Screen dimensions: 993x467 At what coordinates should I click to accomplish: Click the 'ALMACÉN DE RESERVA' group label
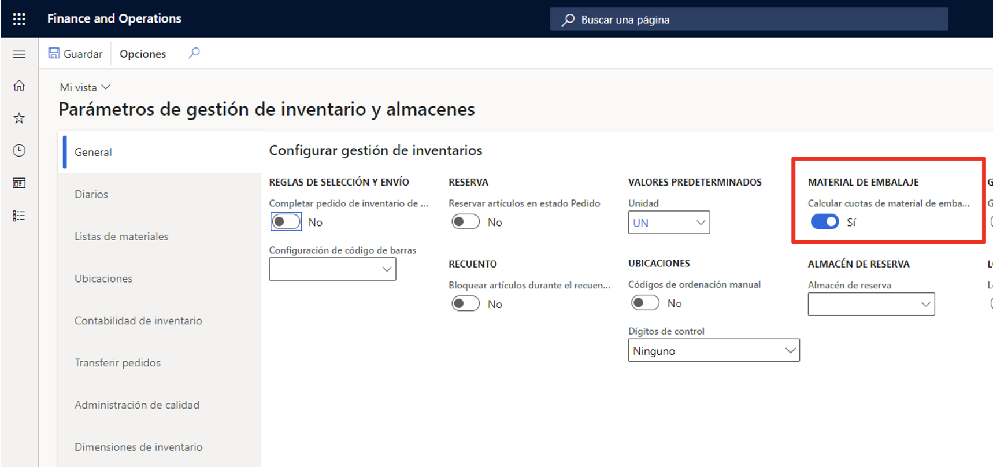859,264
